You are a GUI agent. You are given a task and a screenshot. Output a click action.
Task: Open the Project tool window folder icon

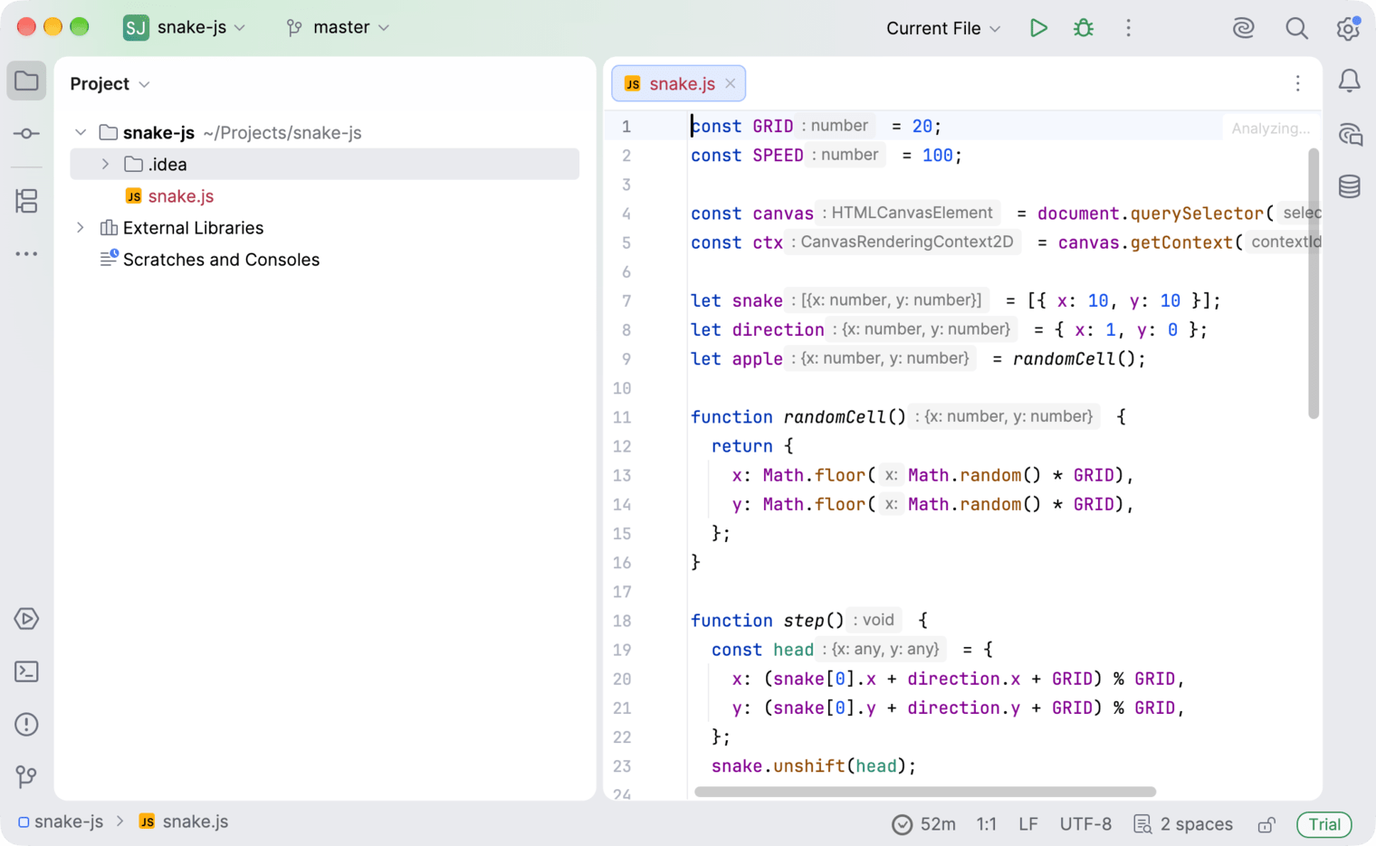tap(26, 81)
